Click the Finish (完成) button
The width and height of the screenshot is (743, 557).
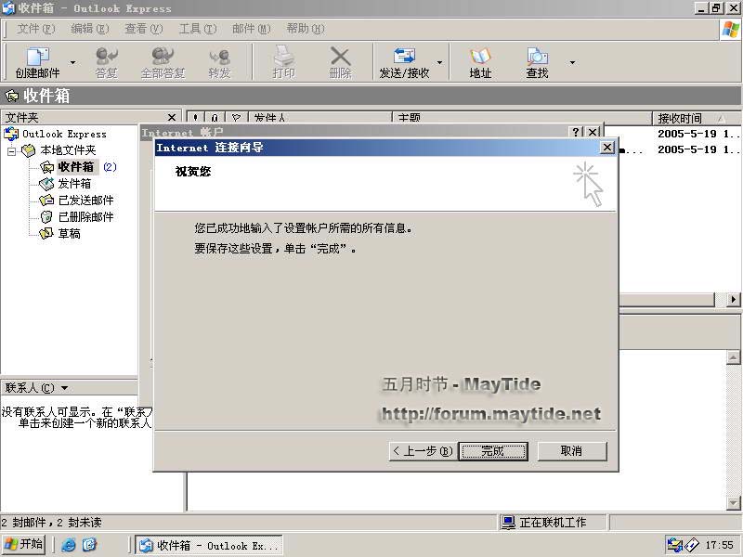point(493,451)
